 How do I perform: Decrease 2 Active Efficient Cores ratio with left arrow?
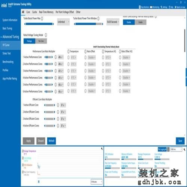click(x=45, y=112)
